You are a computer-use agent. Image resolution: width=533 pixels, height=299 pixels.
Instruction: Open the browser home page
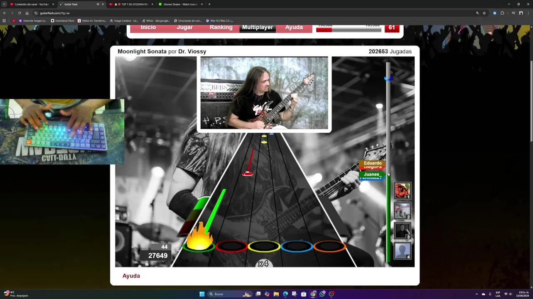(27, 13)
